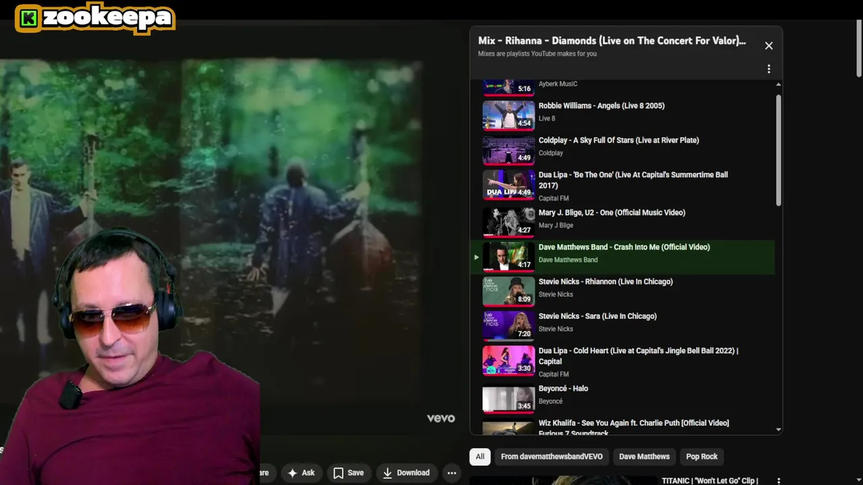Open more actions ellipsis under the video
The image size is (863, 485).
point(452,473)
